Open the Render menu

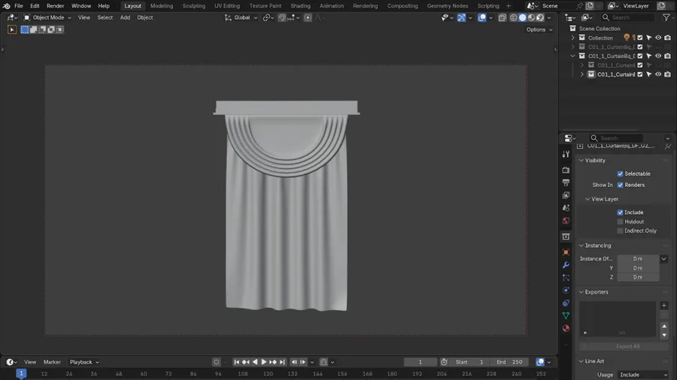point(55,6)
